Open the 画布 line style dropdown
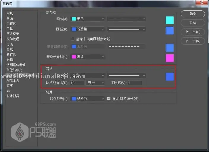The image size is (209, 152). (126, 19)
